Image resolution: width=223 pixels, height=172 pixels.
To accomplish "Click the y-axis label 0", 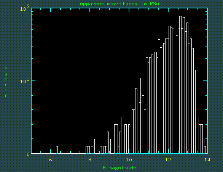I will pyautogui.click(x=28, y=154).
